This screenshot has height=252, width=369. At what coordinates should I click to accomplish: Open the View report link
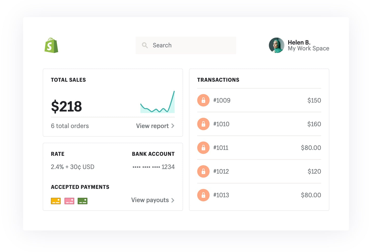[152, 126]
